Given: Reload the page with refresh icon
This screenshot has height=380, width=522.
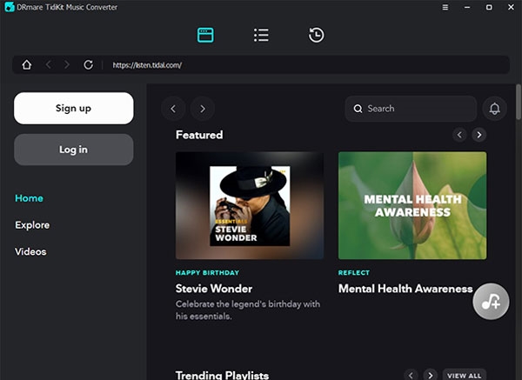Looking at the screenshot, I should tap(88, 64).
